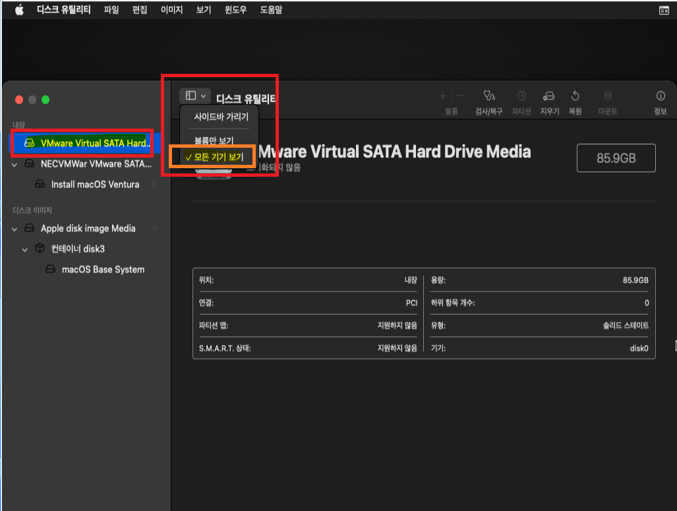Click the 디스크 이미지 sidebar section header

coord(32,210)
